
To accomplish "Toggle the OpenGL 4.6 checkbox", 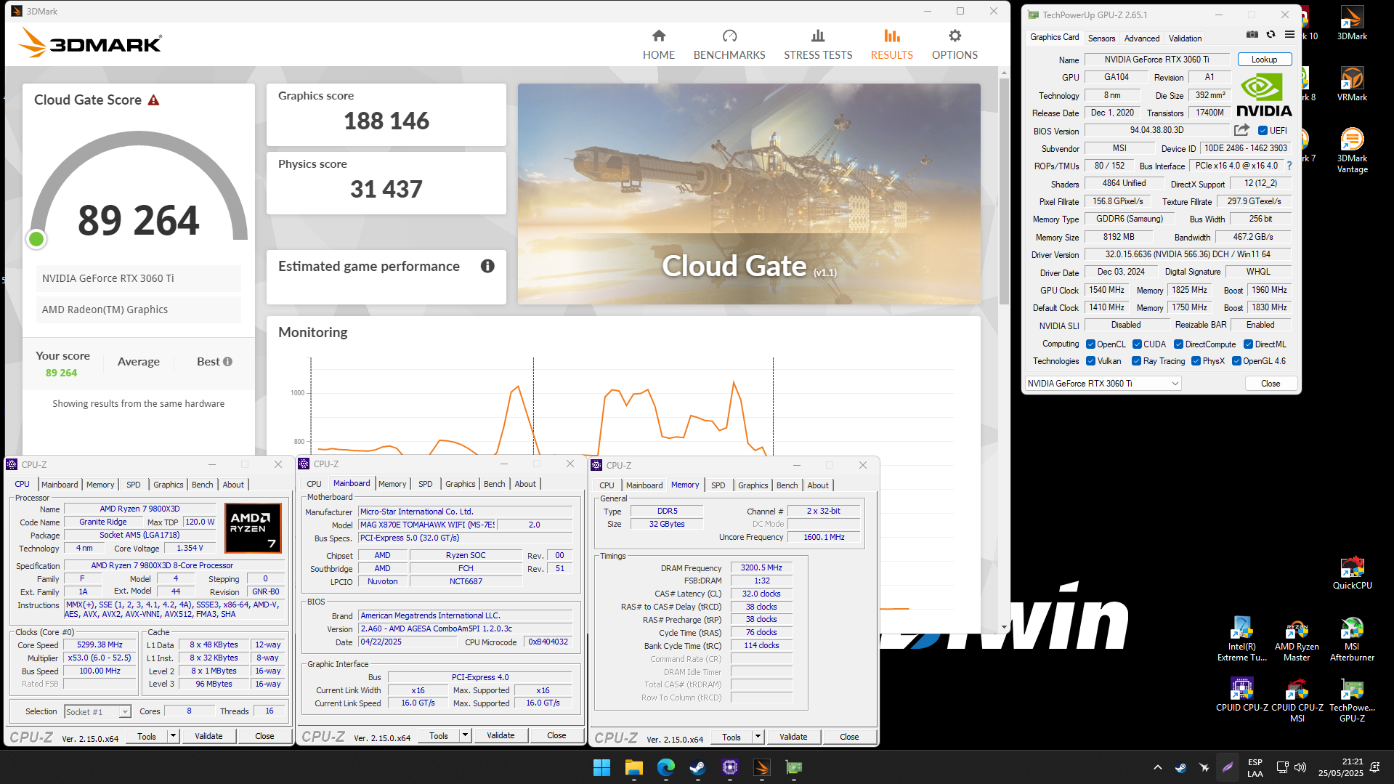I will 1236,361.
